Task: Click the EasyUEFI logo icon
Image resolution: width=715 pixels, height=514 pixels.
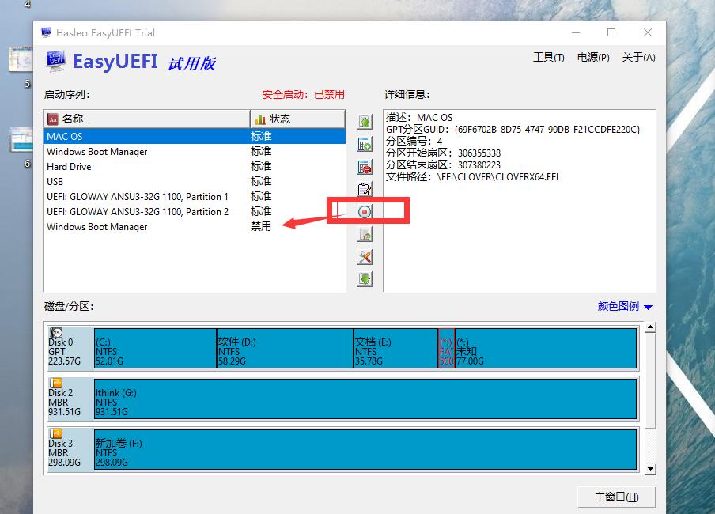Action: 55,62
